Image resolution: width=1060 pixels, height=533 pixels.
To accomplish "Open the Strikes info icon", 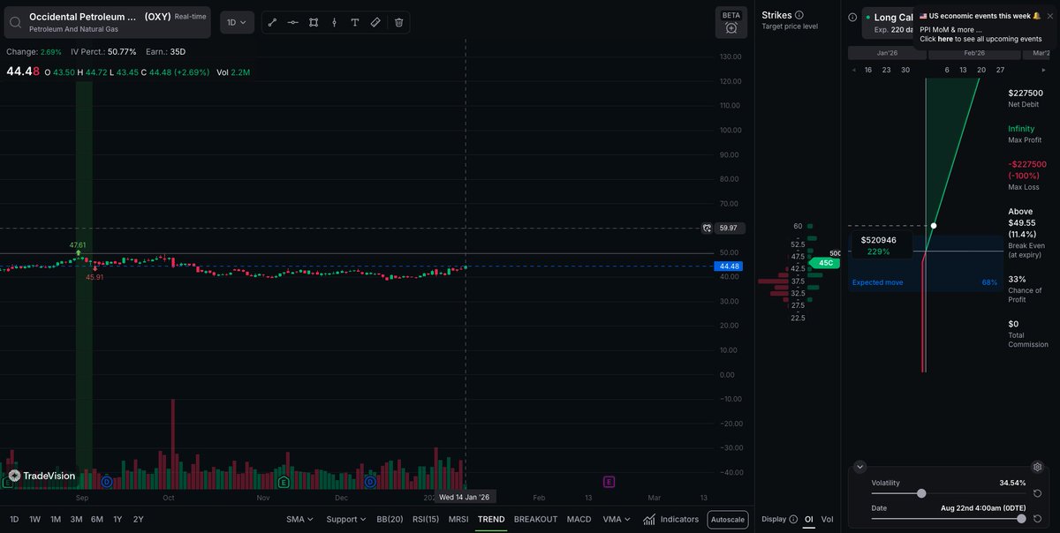I will [x=799, y=15].
